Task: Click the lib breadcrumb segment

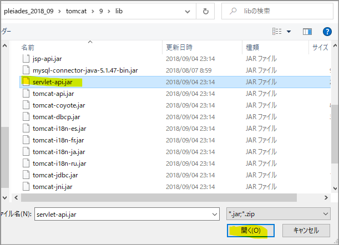Action: (x=119, y=11)
